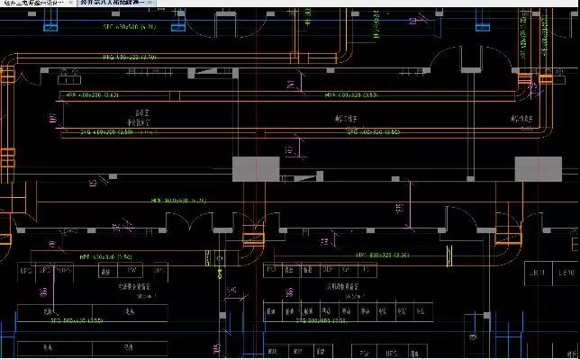Select the HPF 800x320 duct label
This screenshot has height=359, width=580.
tap(383, 256)
